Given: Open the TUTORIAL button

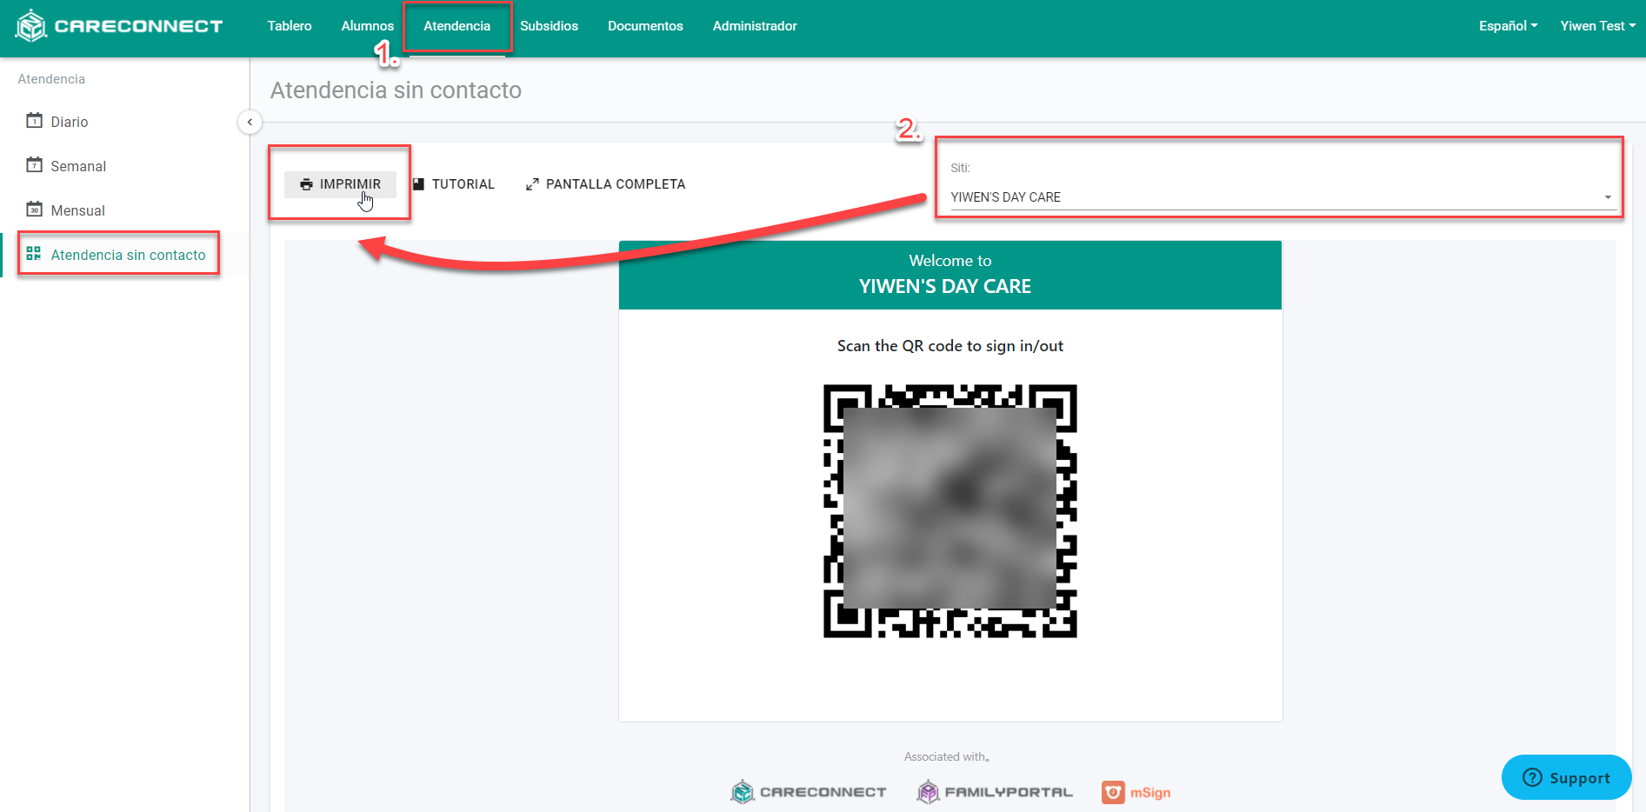Looking at the screenshot, I should click(454, 184).
